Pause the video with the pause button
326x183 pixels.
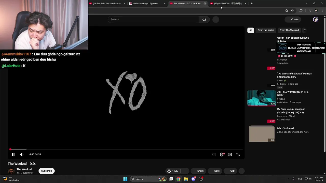13,155
